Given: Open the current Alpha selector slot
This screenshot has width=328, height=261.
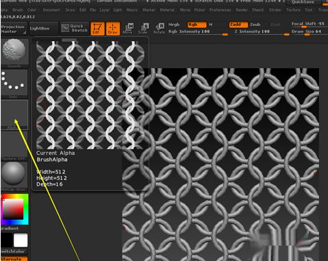Looking at the screenshot, I should (x=14, y=114).
